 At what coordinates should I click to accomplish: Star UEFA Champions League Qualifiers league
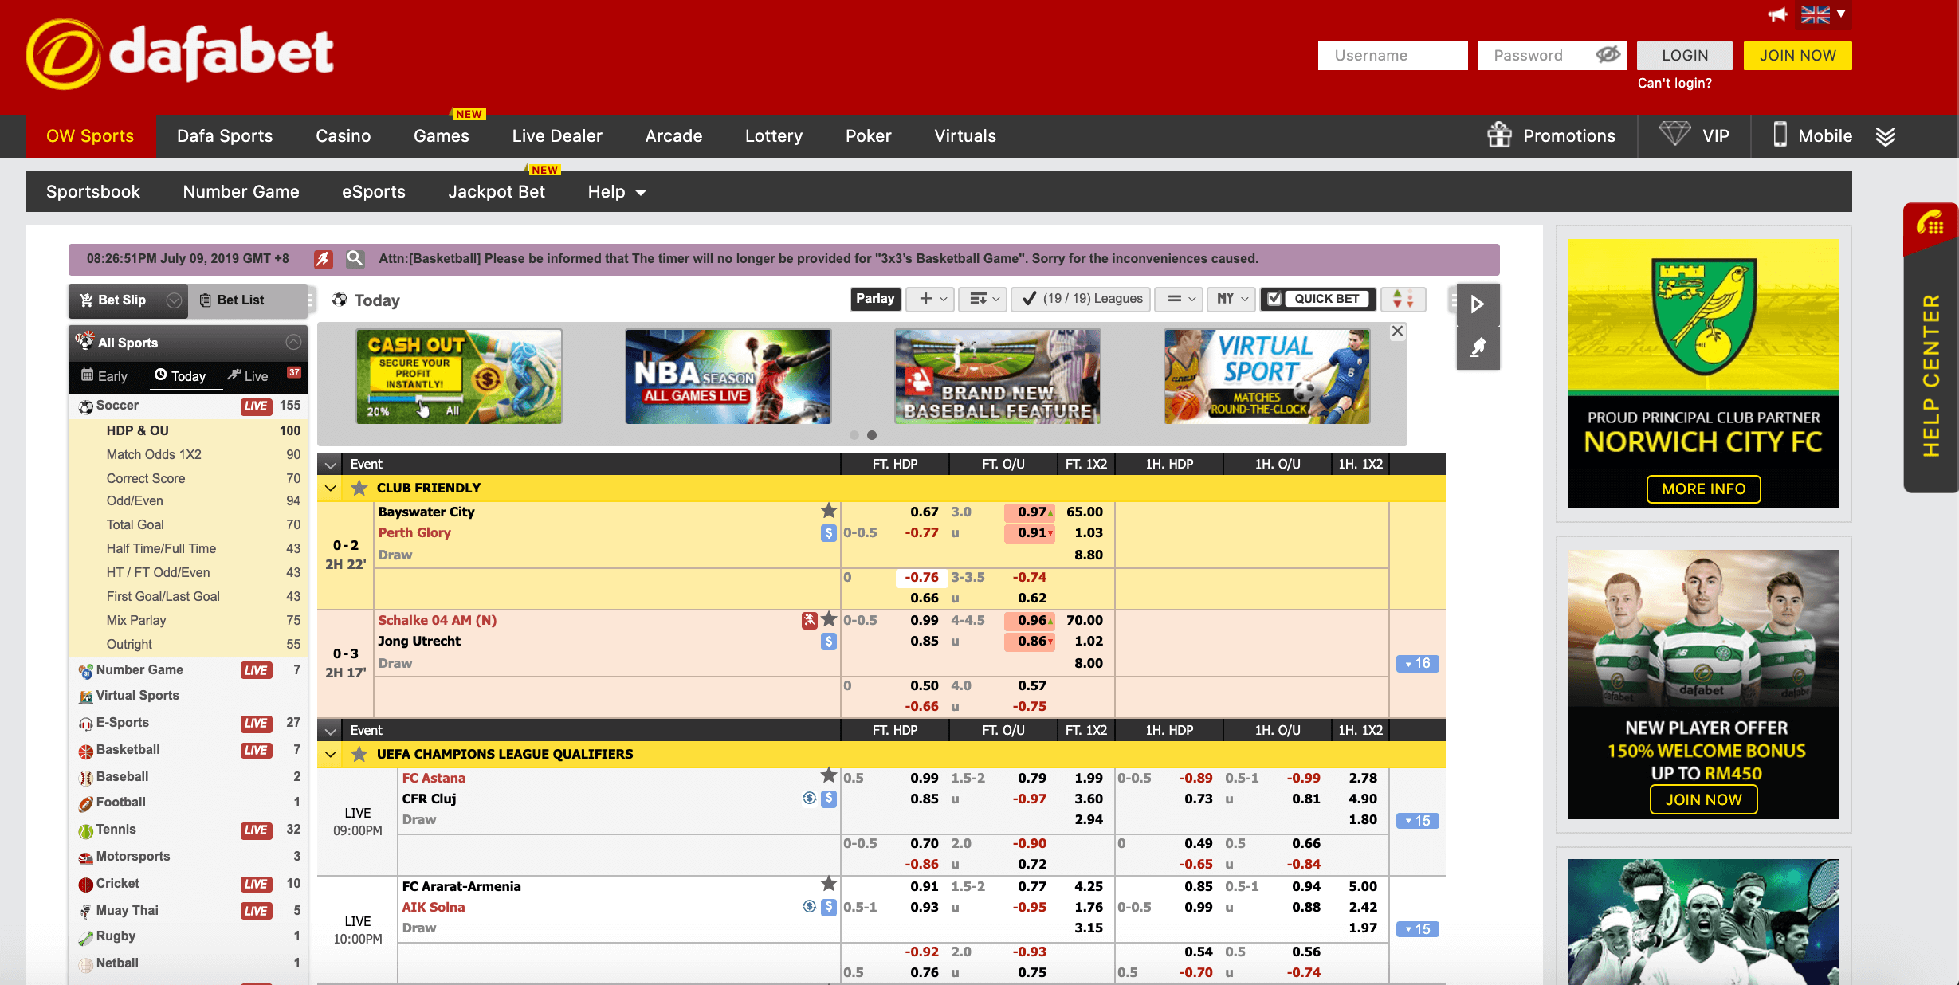[359, 754]
